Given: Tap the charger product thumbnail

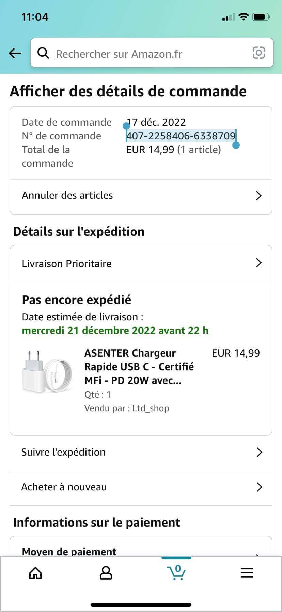Looking at the screenshot, I should coord(47,371).
